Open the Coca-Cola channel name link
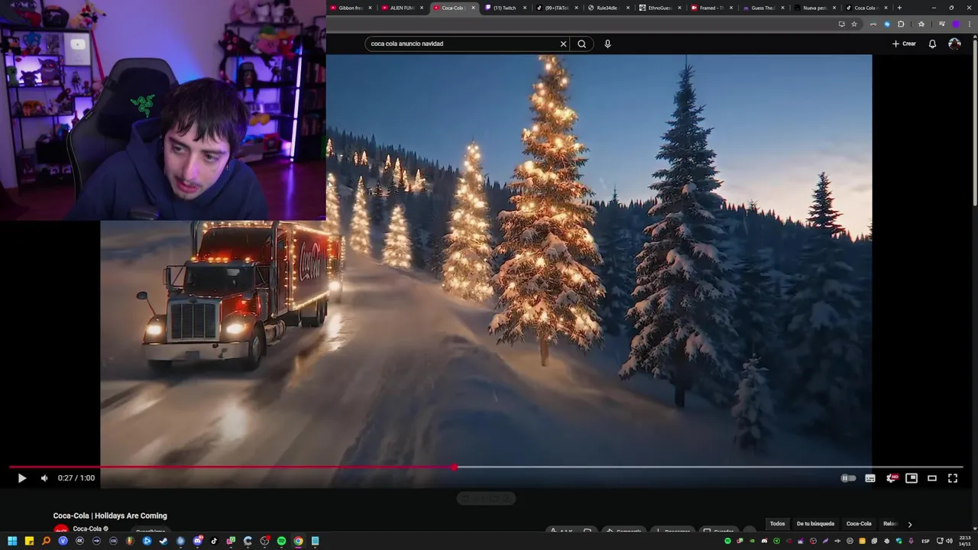 pyautogui.click(x=87, y=529)
